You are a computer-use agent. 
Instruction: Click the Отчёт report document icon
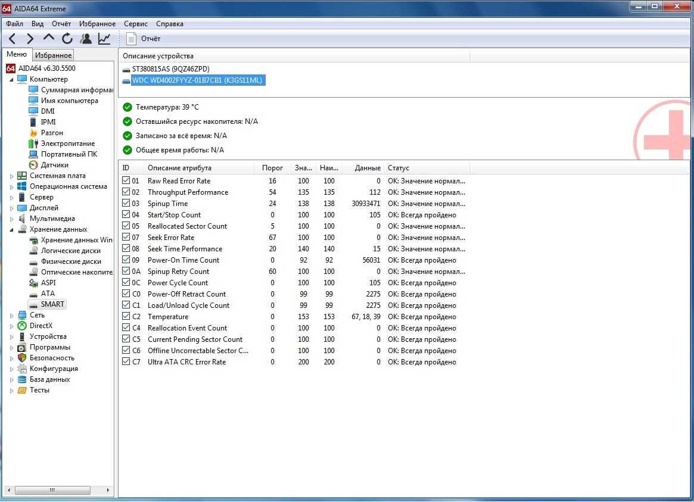(x=131, y=39)
